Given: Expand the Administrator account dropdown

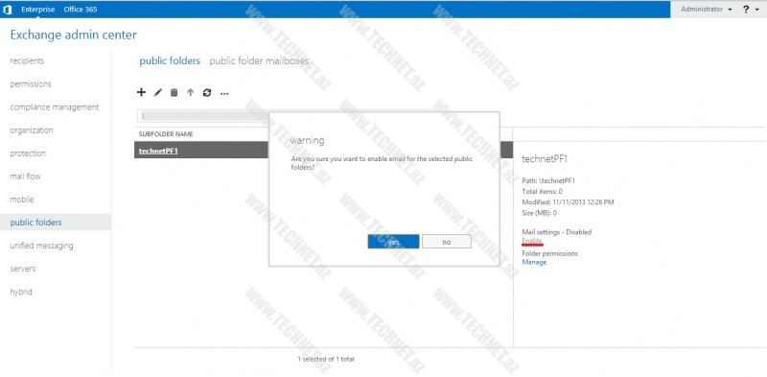Looking at the screenshot, I should 707,10.
